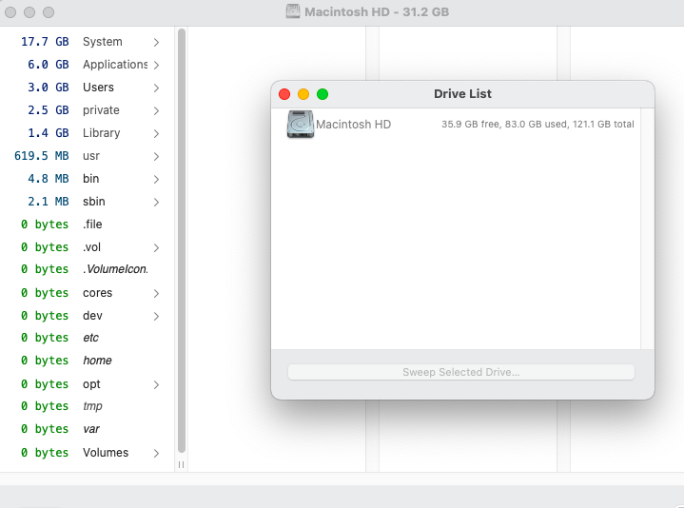
Task: Expand the usr folder chevron
Action: (156, 157)
